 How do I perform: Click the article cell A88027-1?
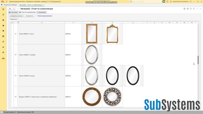(x=73, y=97)
